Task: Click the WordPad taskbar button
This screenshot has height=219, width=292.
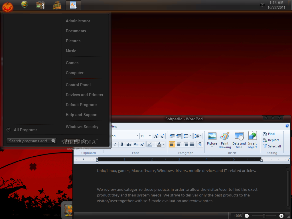Action: click(73, 5)
